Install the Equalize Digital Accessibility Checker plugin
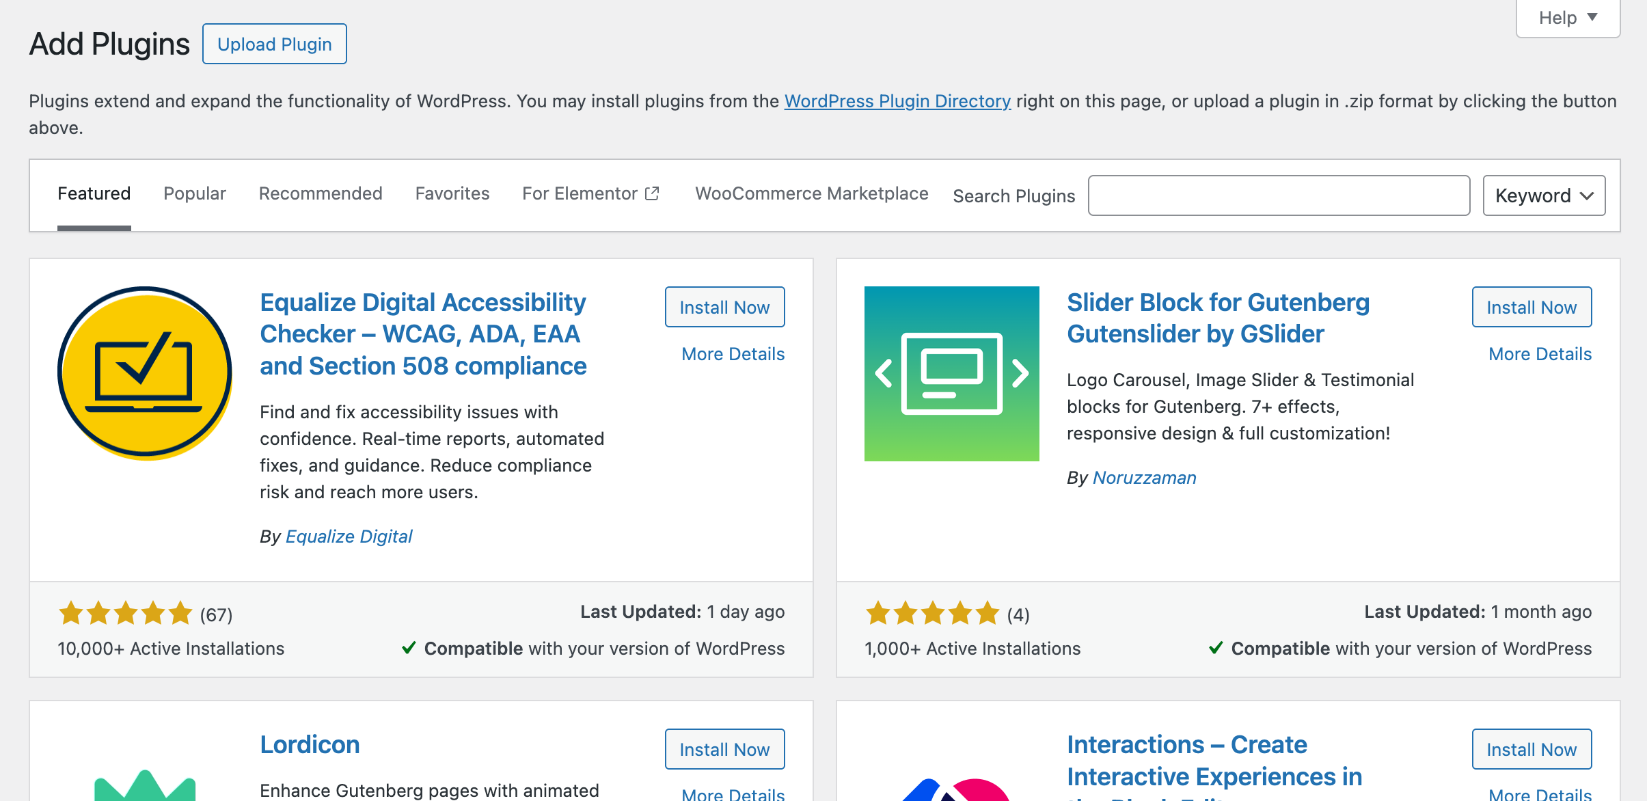Image resolution: width=1647 pixels, height=801 pixels. 724,308
